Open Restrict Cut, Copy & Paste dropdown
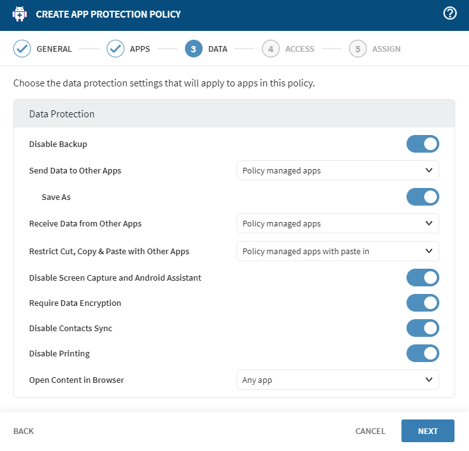Viewport: 469px width, 451px height. tap(338, 251)
